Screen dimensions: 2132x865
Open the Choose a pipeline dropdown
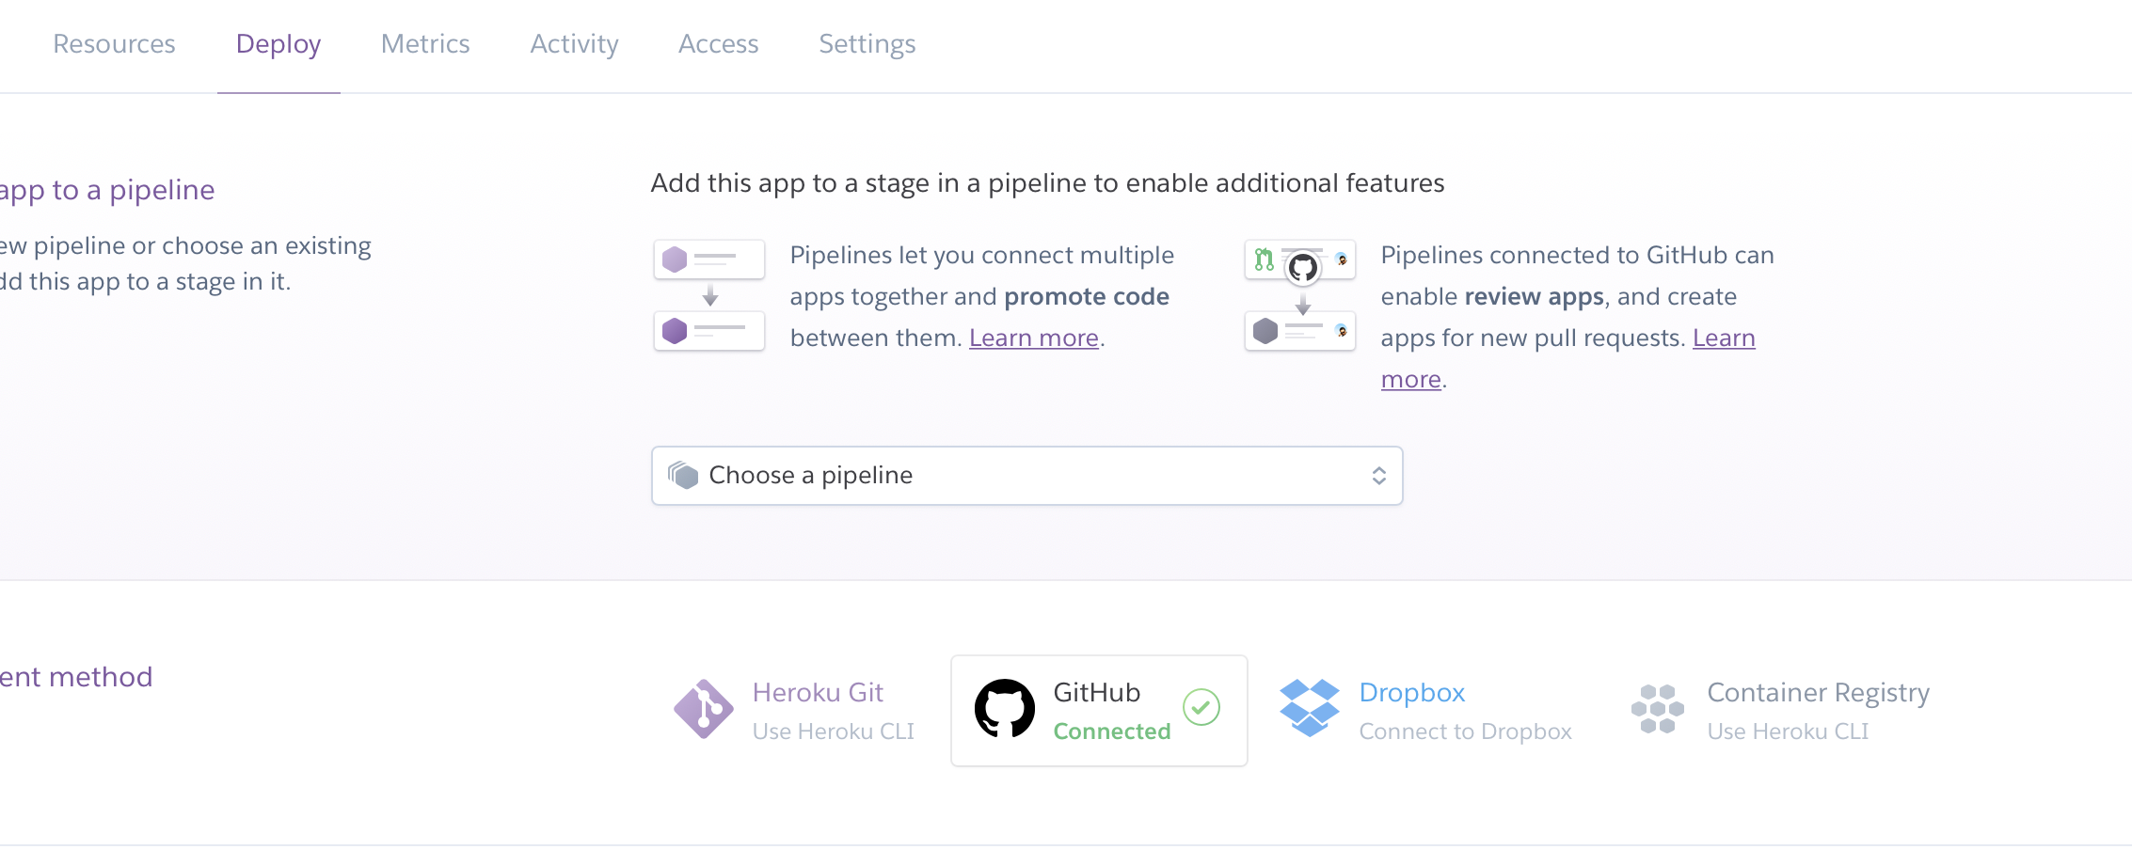pos(1026,476)
